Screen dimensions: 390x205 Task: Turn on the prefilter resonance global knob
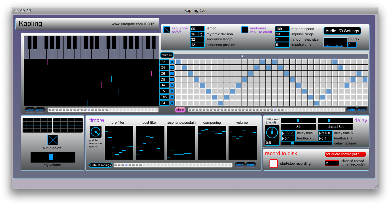(x=96, y=132)
